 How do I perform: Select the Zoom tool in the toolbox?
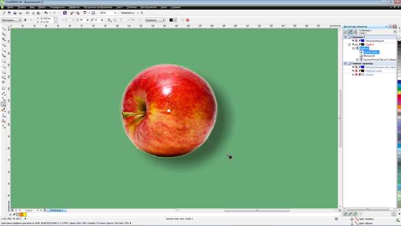click(4, 45)
